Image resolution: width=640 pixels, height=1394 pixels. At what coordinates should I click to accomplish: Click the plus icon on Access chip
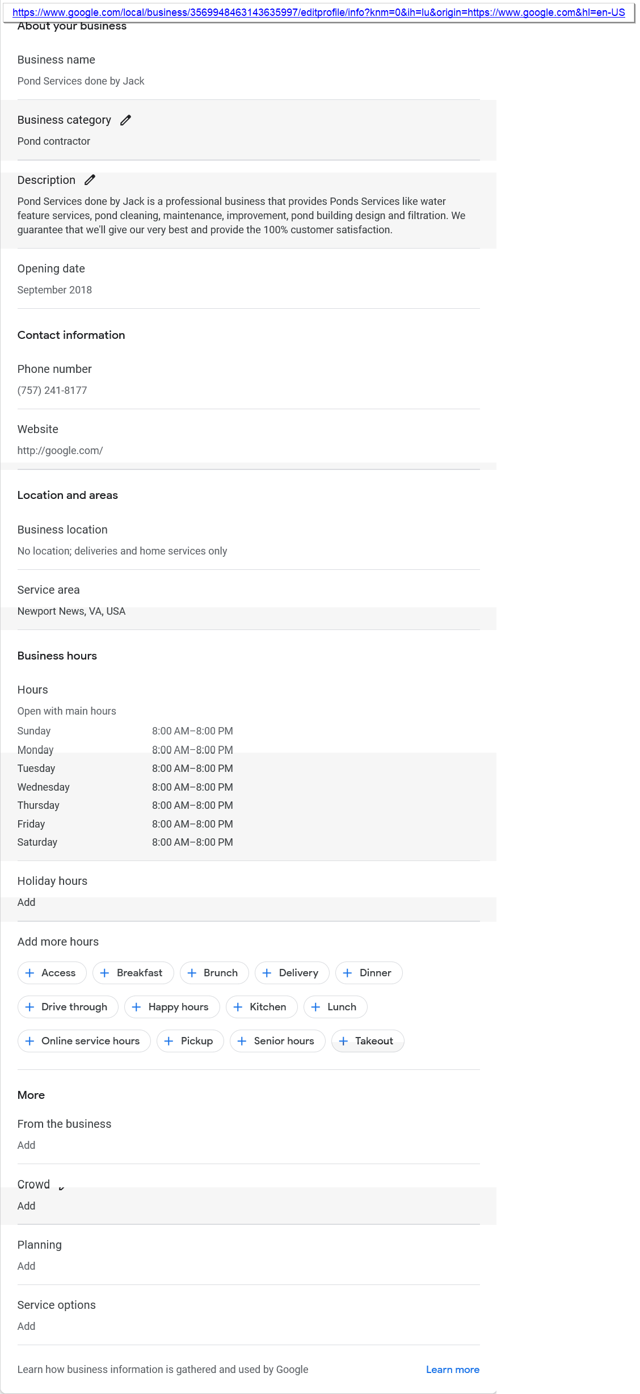30,973
